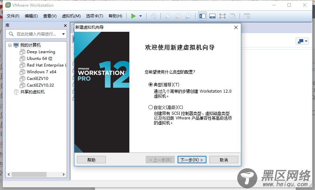Click the console view toolbar icon
The image size is (315, 190).
pyautogui.click(x=247, y=16)
